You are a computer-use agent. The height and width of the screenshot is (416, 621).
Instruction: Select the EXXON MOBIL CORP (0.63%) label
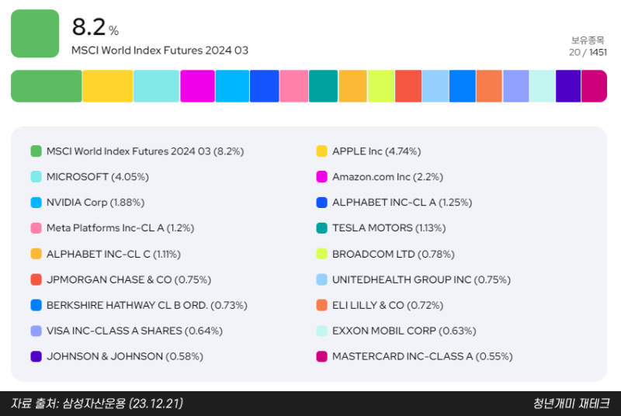(x=404, y=331)
